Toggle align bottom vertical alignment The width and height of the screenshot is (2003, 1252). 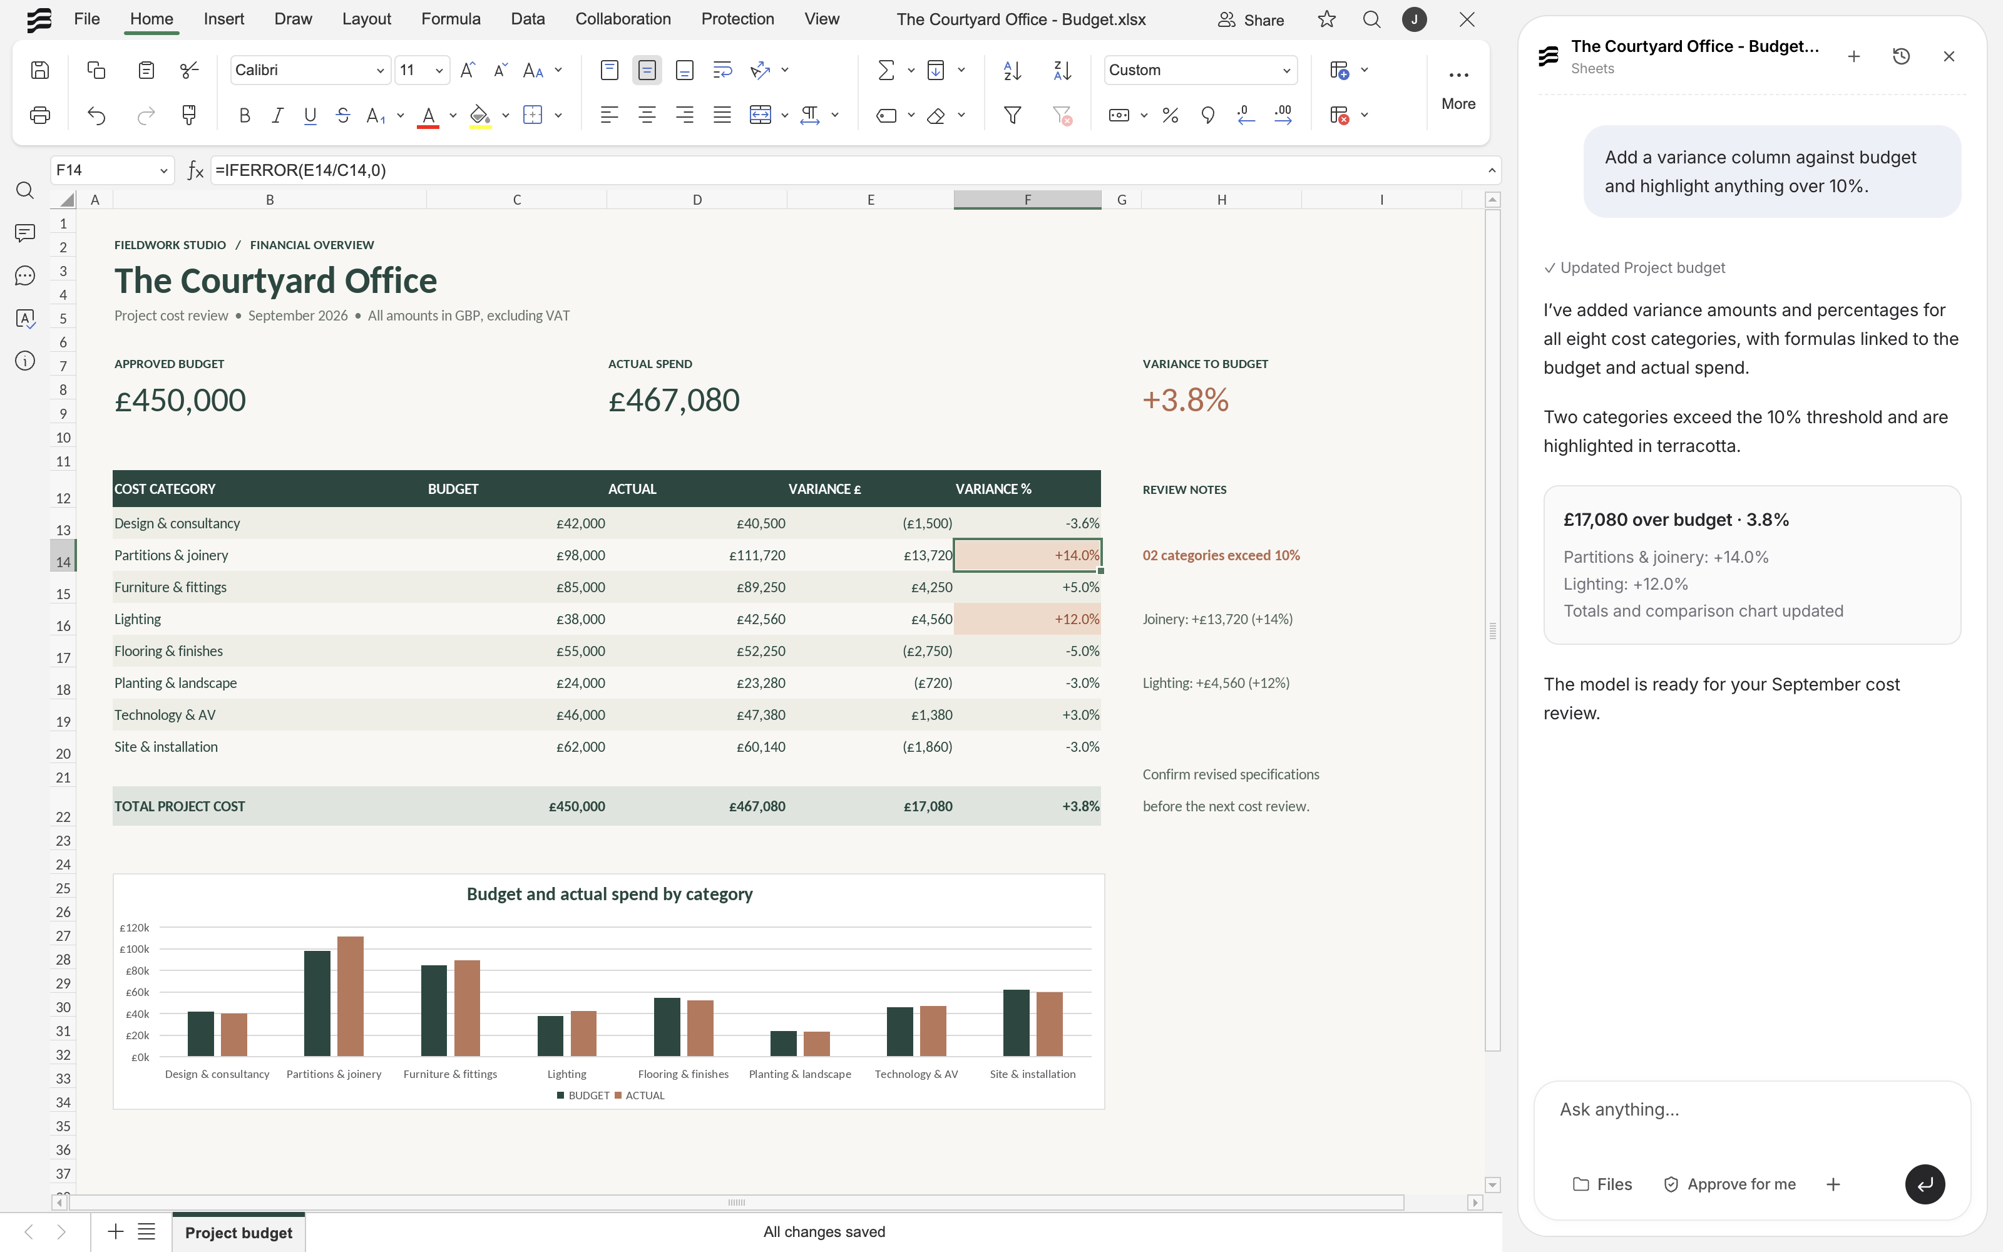coord(685,70)
